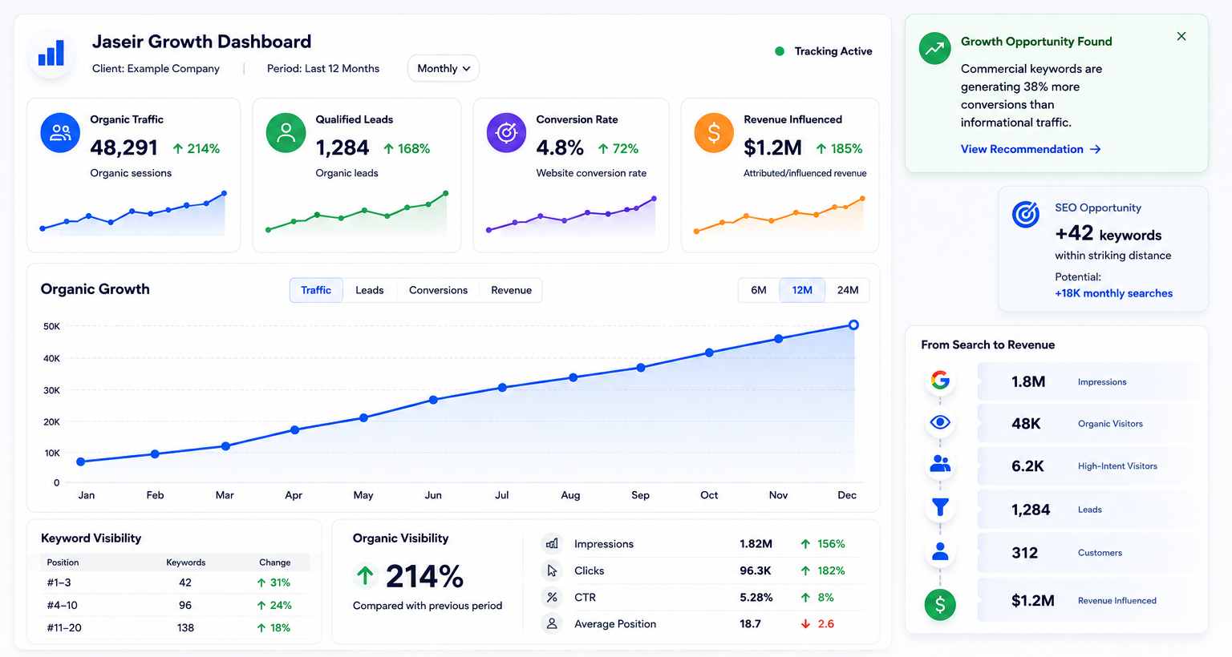
Task: Select the 12M time range
Action: pos(802,290)
